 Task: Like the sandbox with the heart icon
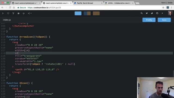point(8,13)
